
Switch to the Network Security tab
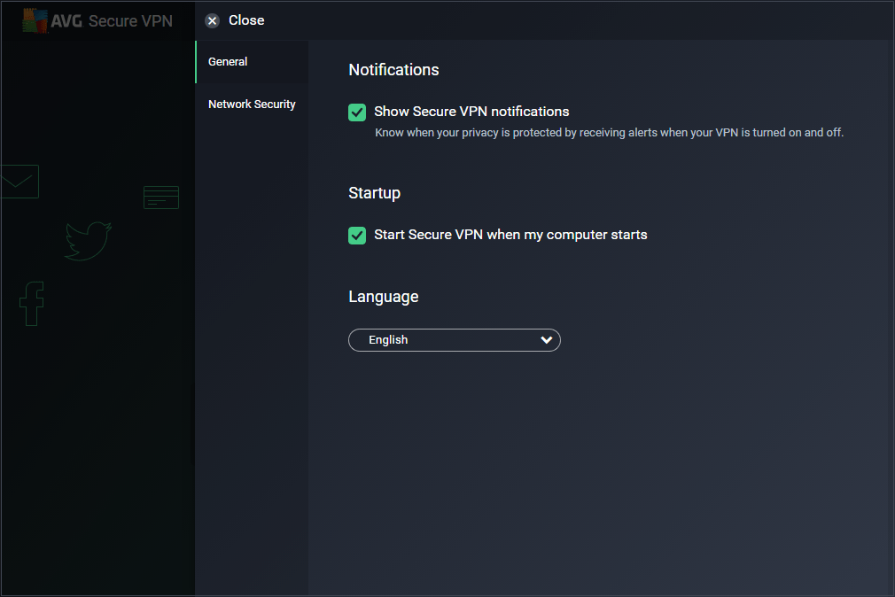252,104
